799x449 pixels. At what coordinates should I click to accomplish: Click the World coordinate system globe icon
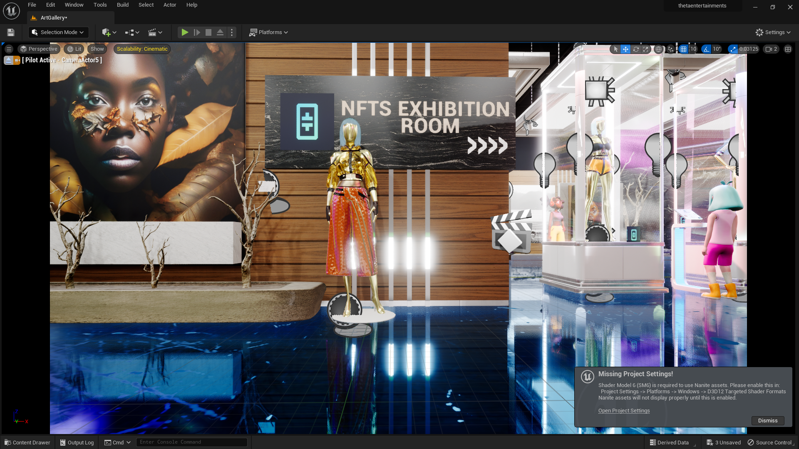tap(658, 49)
